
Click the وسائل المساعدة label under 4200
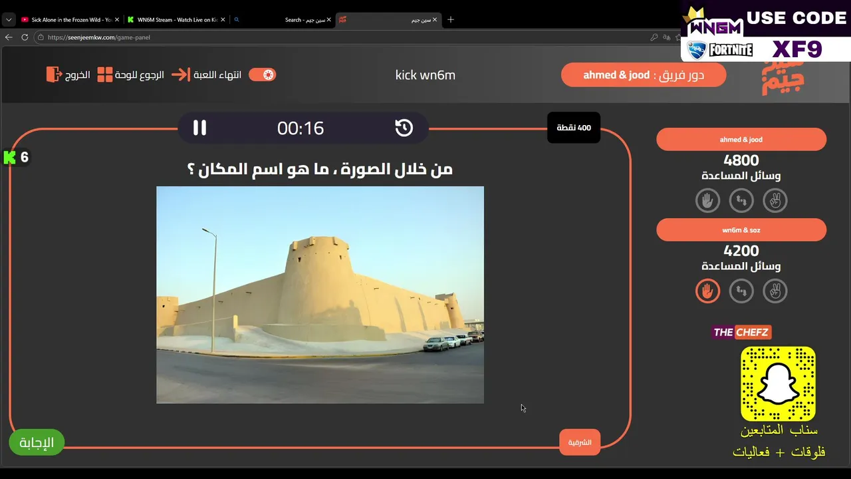(x=741, y=266)
